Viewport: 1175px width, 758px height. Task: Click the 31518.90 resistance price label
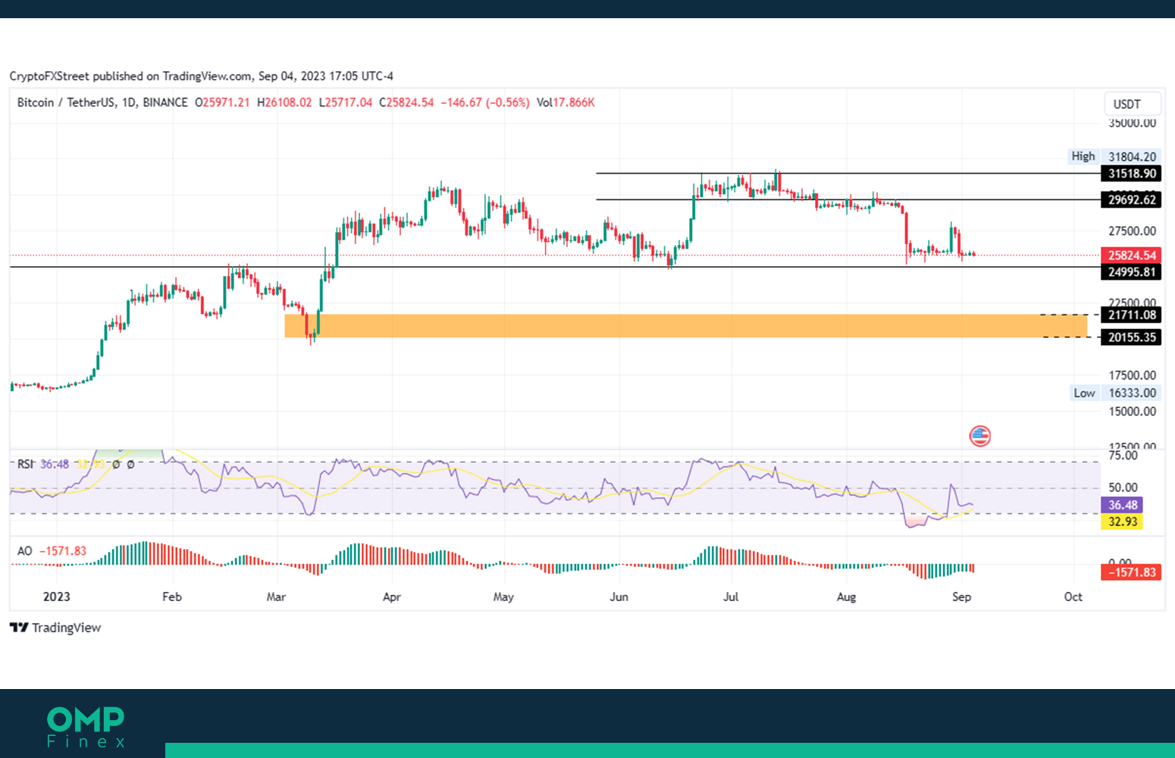coord(1131,174)
